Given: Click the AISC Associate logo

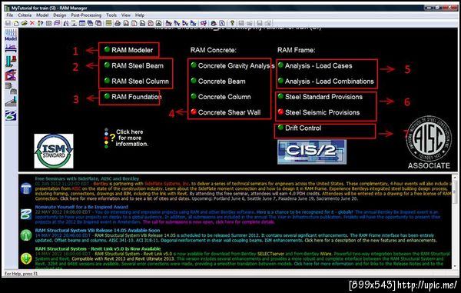Looking at the screenshot, I should 429,143.
